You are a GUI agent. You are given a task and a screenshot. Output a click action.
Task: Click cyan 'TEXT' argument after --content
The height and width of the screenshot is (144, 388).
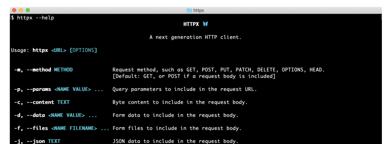pyautogui.click(x=63, y=102)
